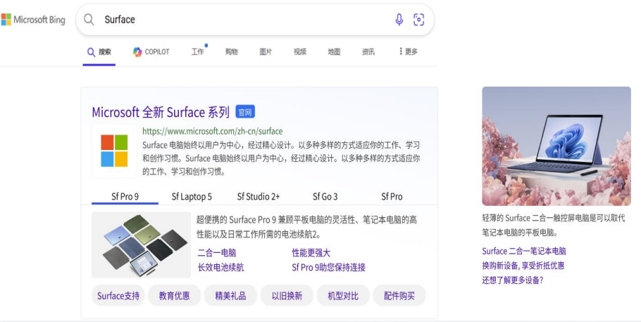Click the Surface laptop promo image

point(556,146)
